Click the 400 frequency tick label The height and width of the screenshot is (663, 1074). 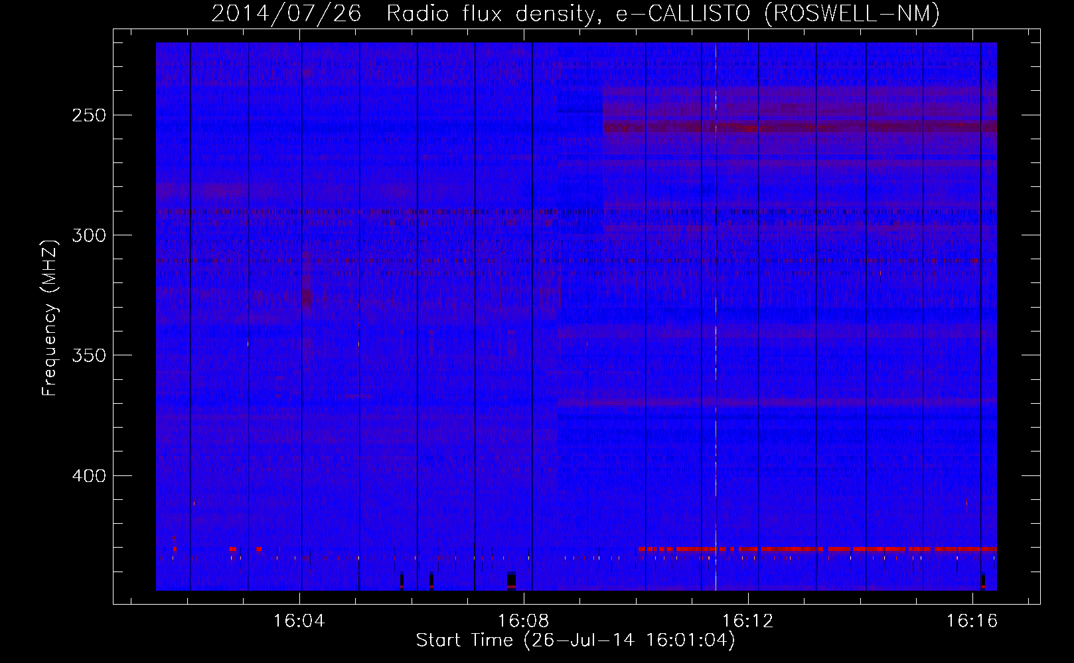(x=89, y=476)
